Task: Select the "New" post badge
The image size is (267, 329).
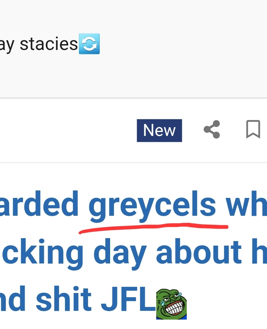Action: (159, 130)
